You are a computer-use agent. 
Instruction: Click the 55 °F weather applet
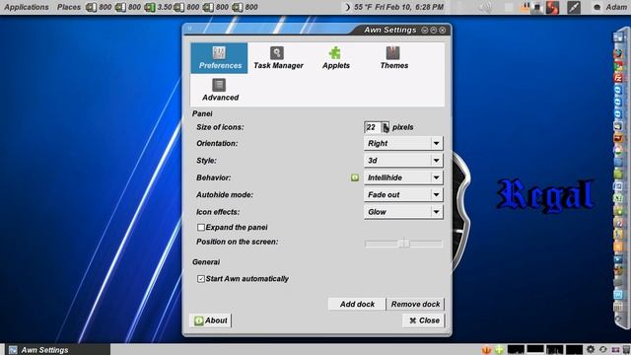tap(358, 7)
